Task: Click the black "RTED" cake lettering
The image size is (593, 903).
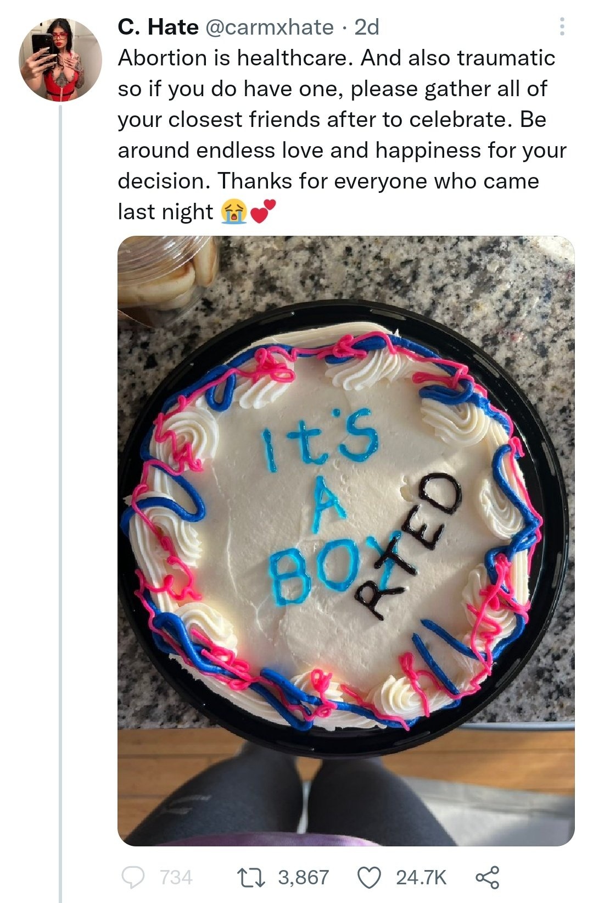Action: [x=407, y=546]
